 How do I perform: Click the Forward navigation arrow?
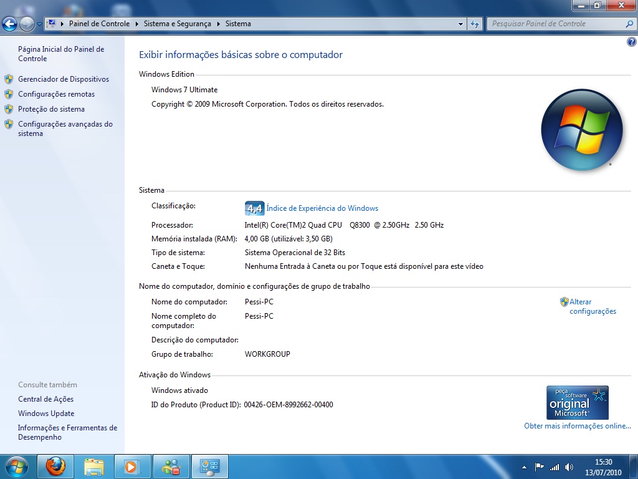(x=27, y=24)
